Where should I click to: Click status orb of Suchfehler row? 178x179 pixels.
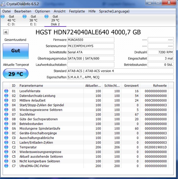tap(6, 114)
